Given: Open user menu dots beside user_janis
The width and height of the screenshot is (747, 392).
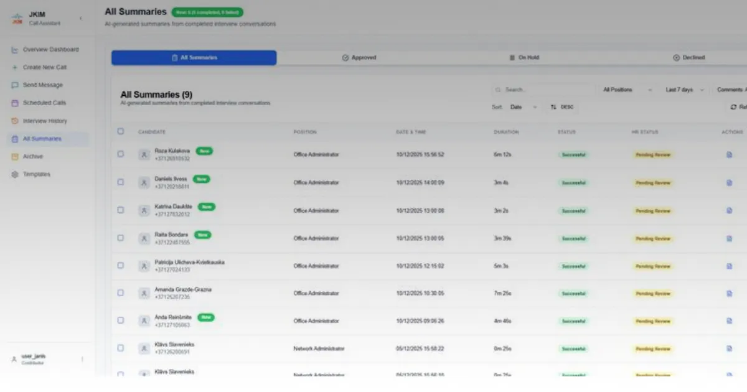Looking at the screenshot, I should pyautogui.click(x=82, y=359).
